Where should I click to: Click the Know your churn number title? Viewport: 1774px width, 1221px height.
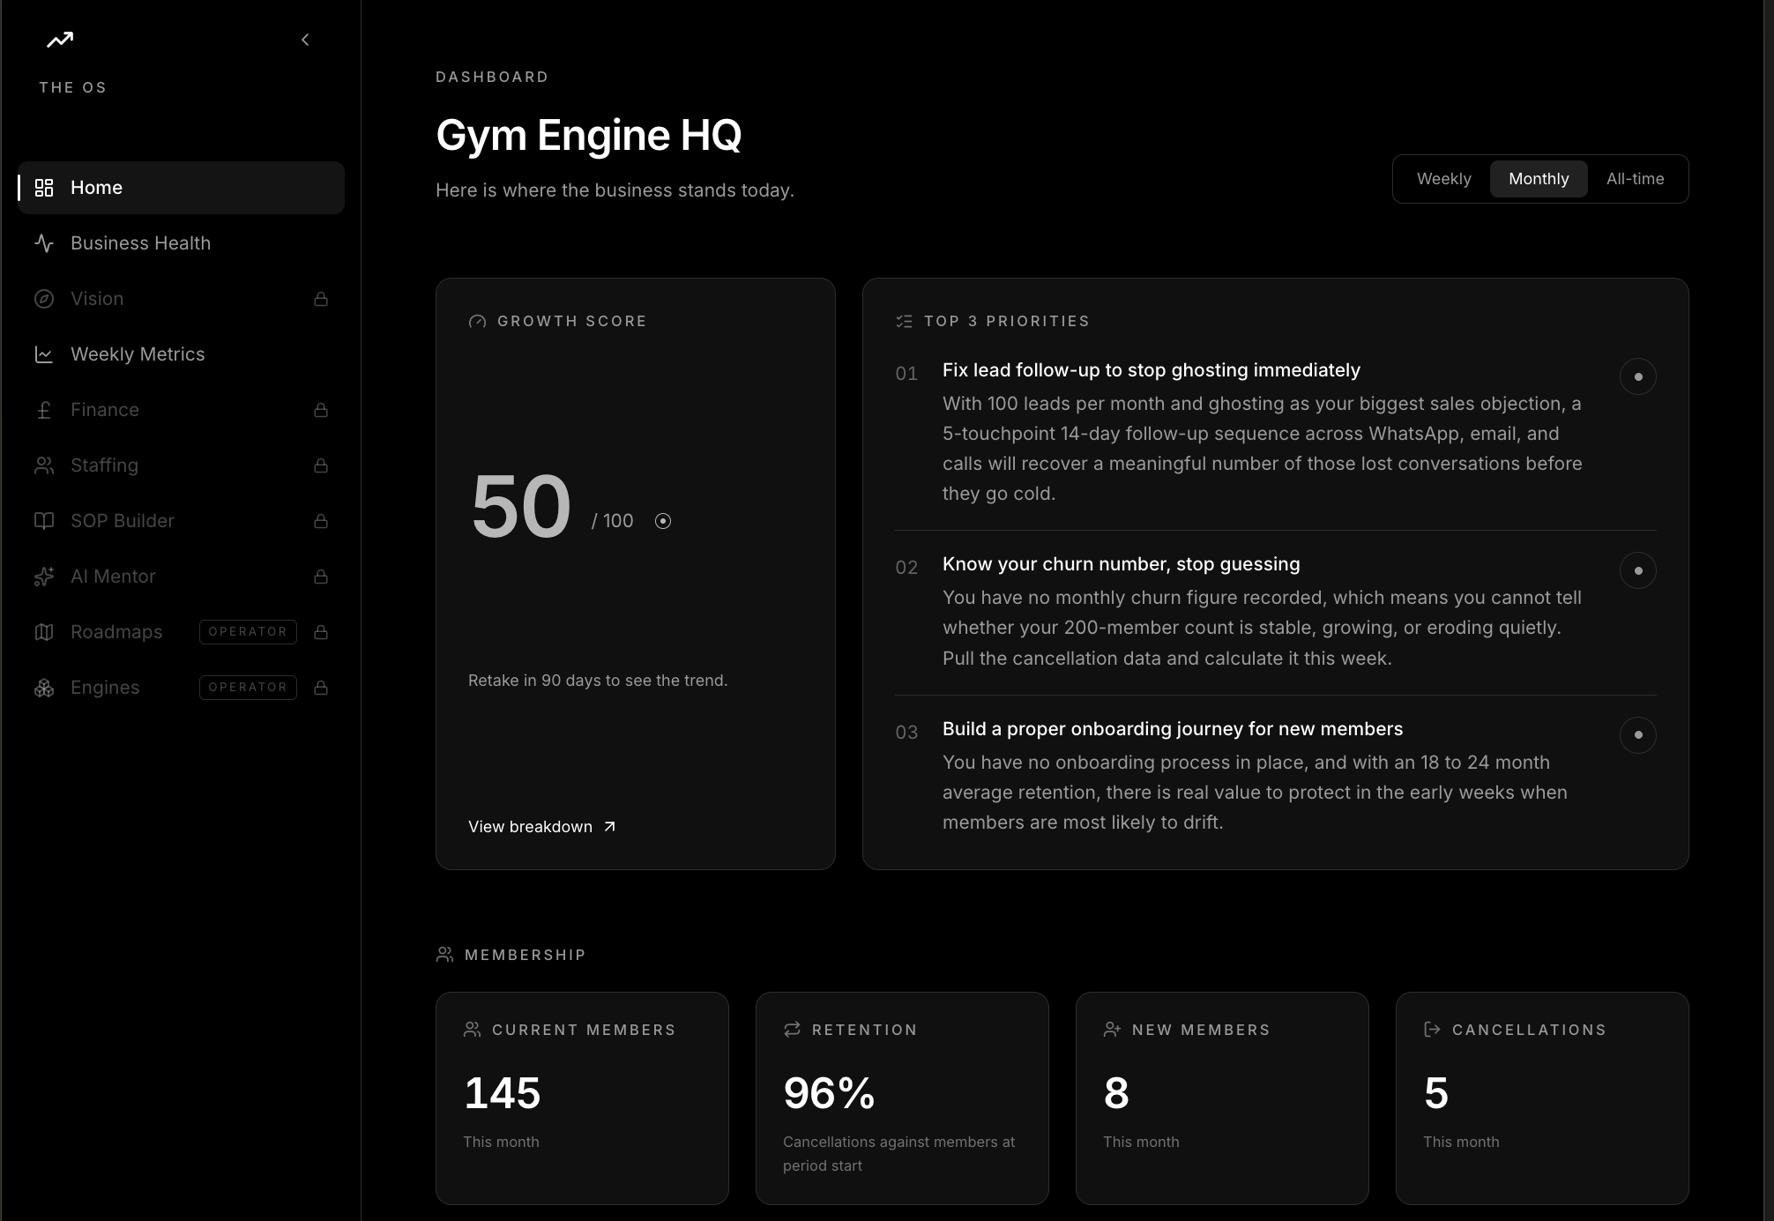click(1121, 564)
